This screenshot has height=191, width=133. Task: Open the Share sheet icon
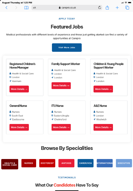107,8
